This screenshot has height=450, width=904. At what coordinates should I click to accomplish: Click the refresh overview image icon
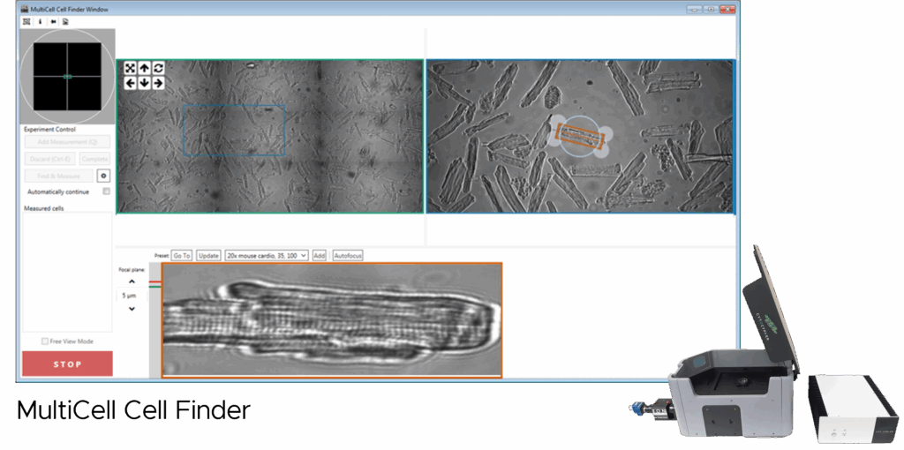click(158, 68)
